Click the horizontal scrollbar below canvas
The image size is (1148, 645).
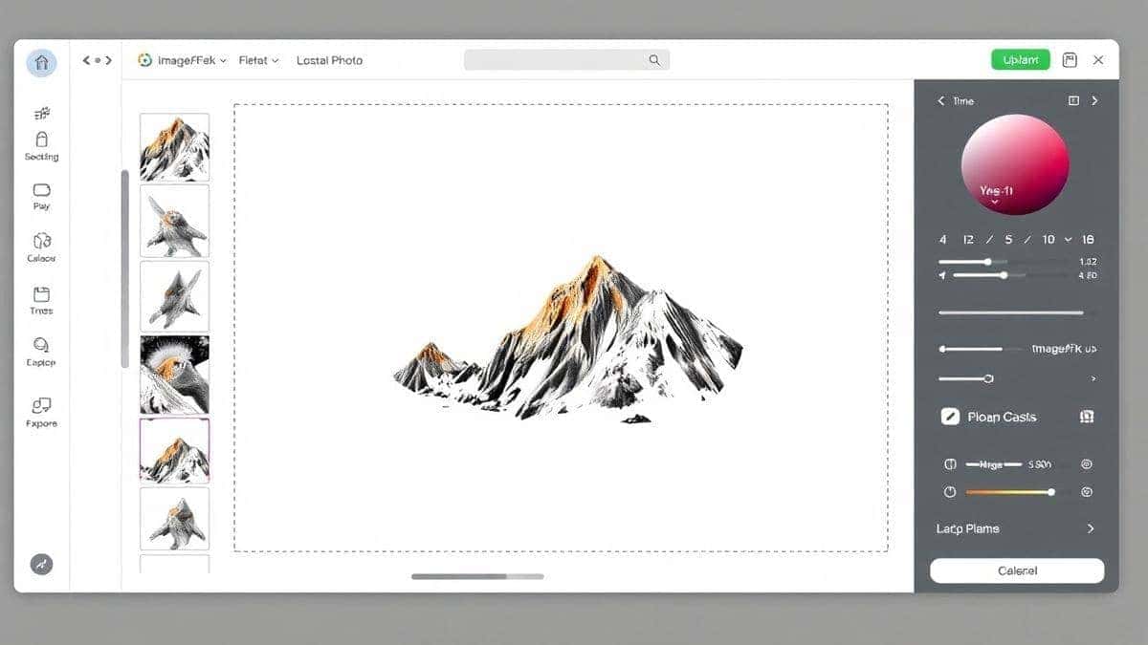(477, 576)
